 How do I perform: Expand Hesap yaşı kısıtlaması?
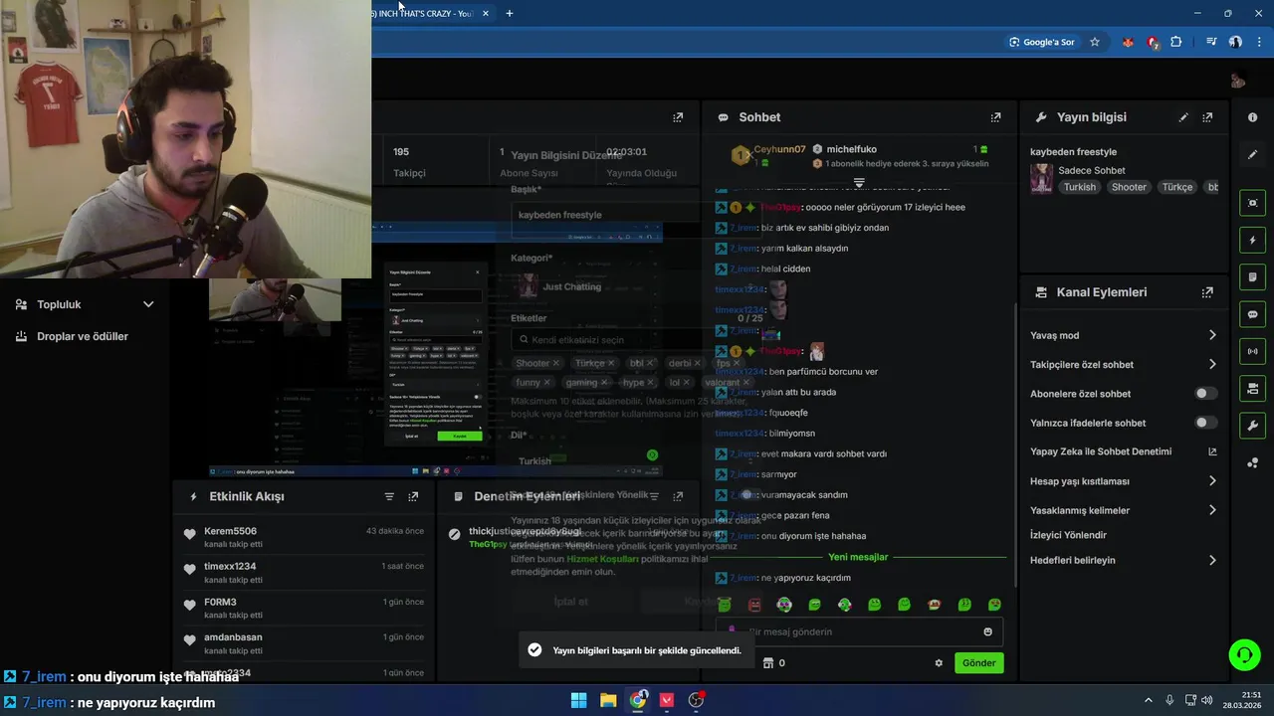click(x=1212, y=481)
